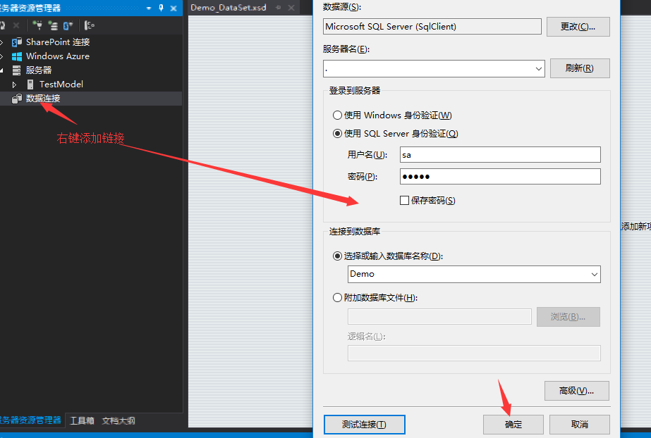Image resolution: width=651 pixels, height=438 pixels.
Task: Tick the 保存密码 checkbox
Action: click(404, 201)
